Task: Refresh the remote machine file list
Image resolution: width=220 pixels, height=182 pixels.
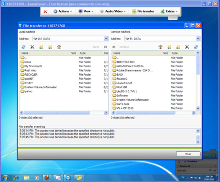Action: coord(196,47)
